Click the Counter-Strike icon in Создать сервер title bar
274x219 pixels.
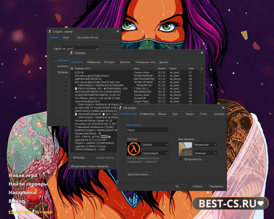coord(50,32)
